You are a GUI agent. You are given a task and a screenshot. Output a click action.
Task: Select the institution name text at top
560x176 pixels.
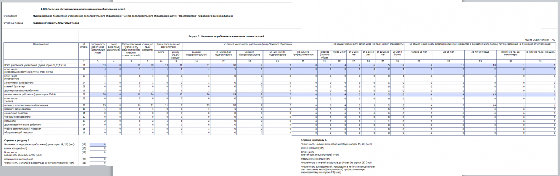click(x=132, y=16)
